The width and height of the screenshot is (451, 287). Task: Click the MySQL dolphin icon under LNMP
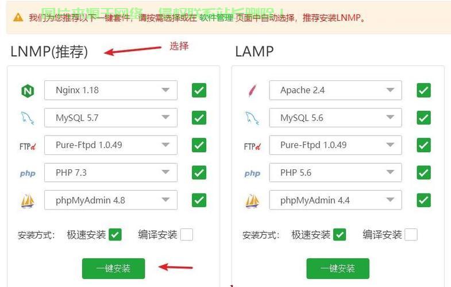(x=28, y=118)
